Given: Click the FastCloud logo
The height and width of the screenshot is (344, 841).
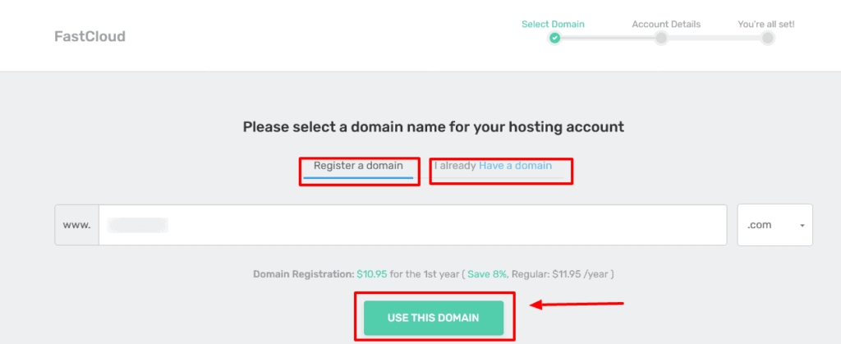Looking at the screenshot, I should coord(90,37).
